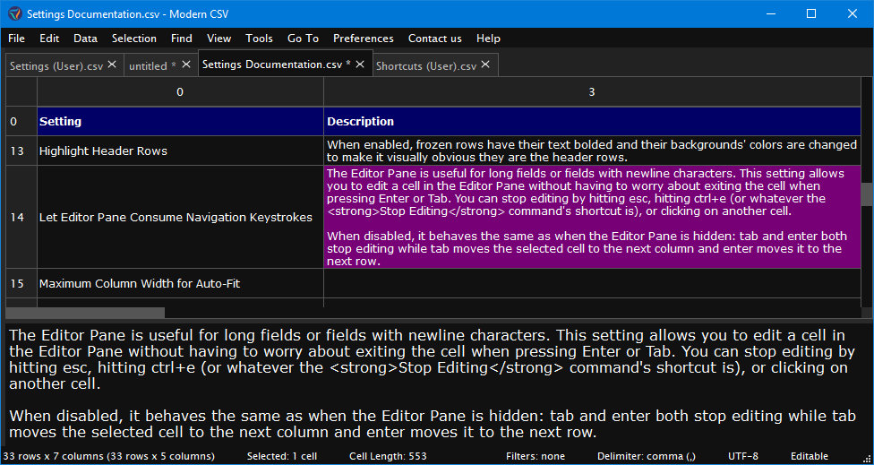Click the purple highlighted description cell in row 14
The image size is (874, 465).
pos(592,217)
